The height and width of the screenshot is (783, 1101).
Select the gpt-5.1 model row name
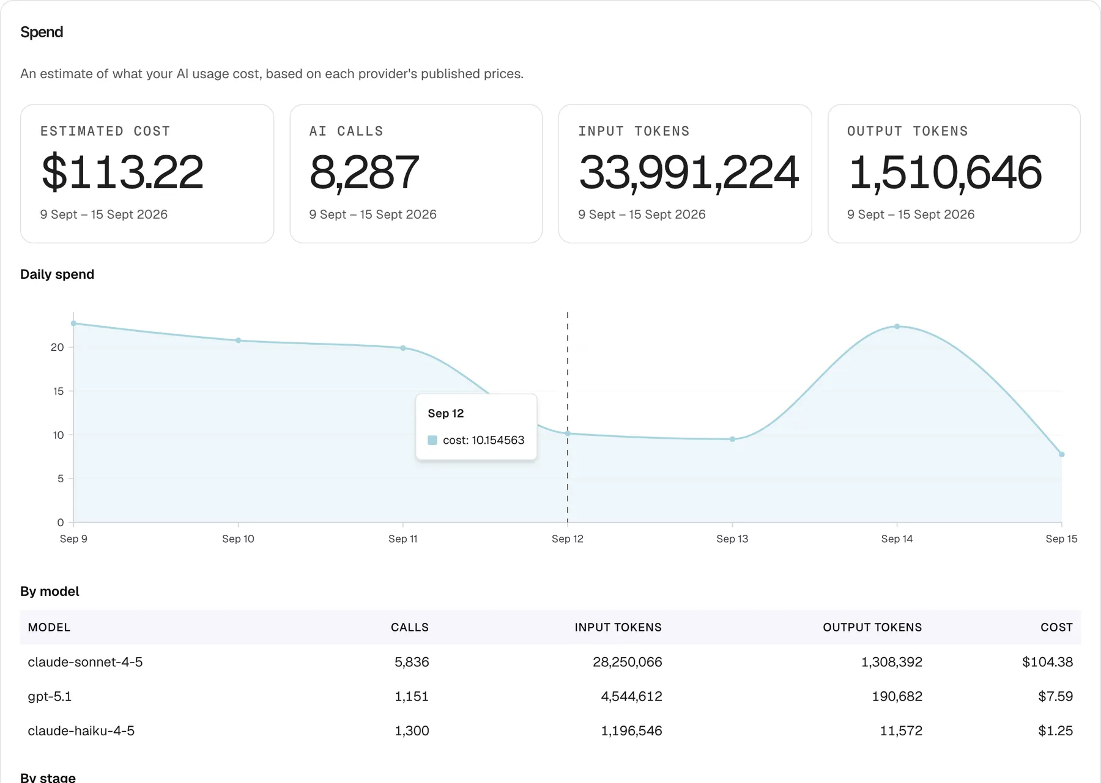pos(50,696)
